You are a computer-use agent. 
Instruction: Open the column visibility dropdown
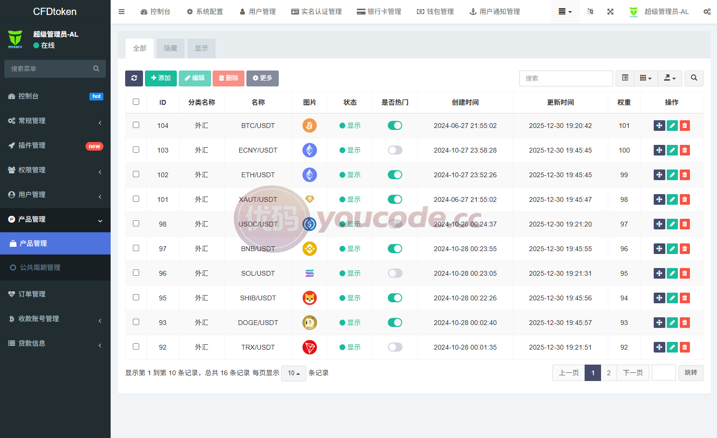646,78
